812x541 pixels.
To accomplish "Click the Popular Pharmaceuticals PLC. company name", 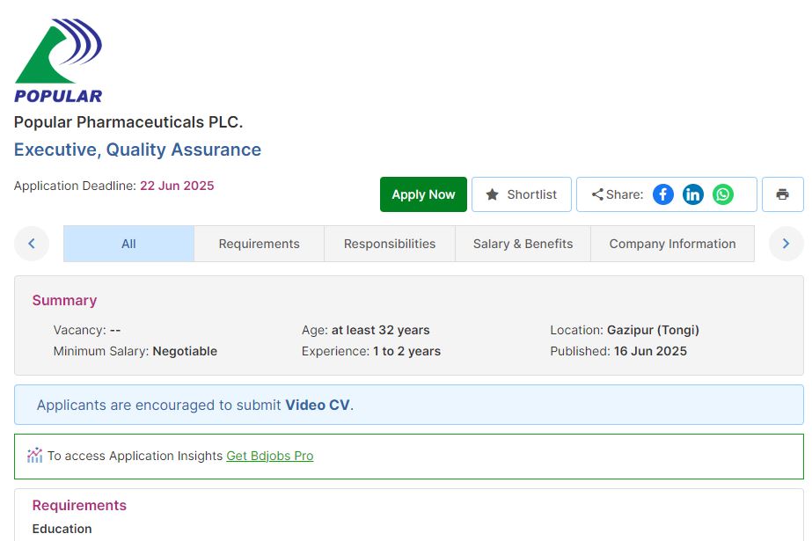I will 128,122.
